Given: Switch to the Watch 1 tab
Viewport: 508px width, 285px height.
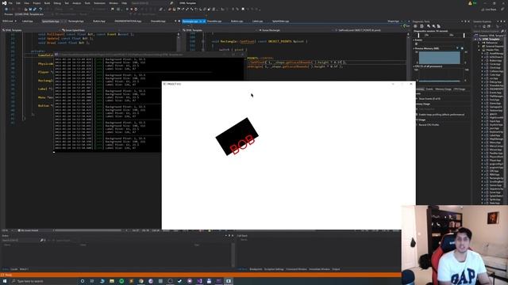Looking at the screenshot, I should tap(24, 269).
